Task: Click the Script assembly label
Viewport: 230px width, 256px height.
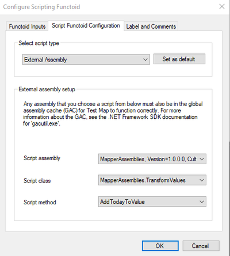Action: (x=42, y=158)
